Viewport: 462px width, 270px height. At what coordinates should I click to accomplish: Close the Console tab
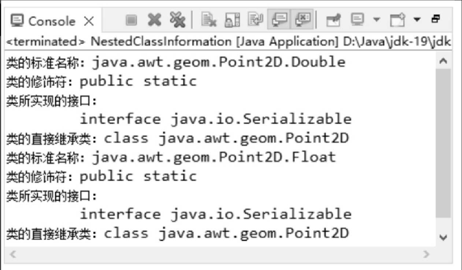pos(89,21)
